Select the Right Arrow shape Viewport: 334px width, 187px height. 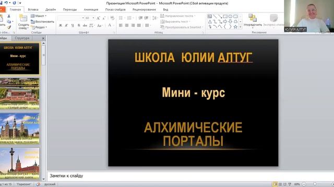pos(225,21)
